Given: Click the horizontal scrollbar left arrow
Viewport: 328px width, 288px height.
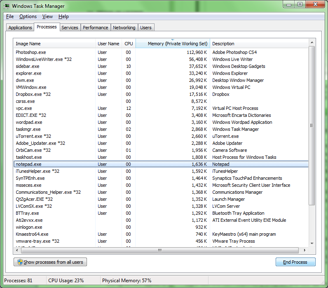Looking at the screenshot, I should coord(17,250).
